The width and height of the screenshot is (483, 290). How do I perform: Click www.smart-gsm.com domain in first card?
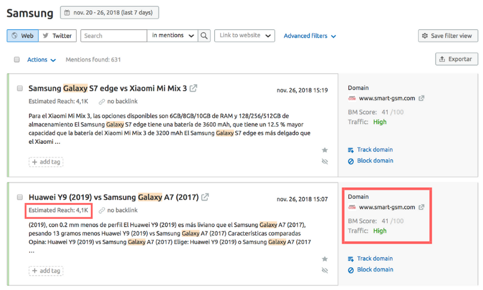point(387,98)
